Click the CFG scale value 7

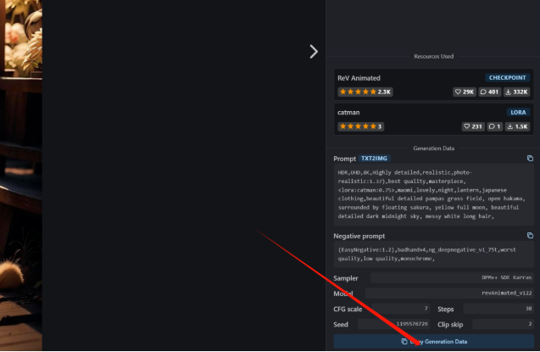click(401, 309)
